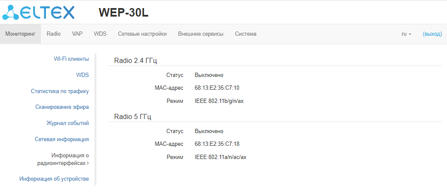447x193 pixels.
Task: Select the Внешние сервисы tab
Action: (x=201, y=34)
